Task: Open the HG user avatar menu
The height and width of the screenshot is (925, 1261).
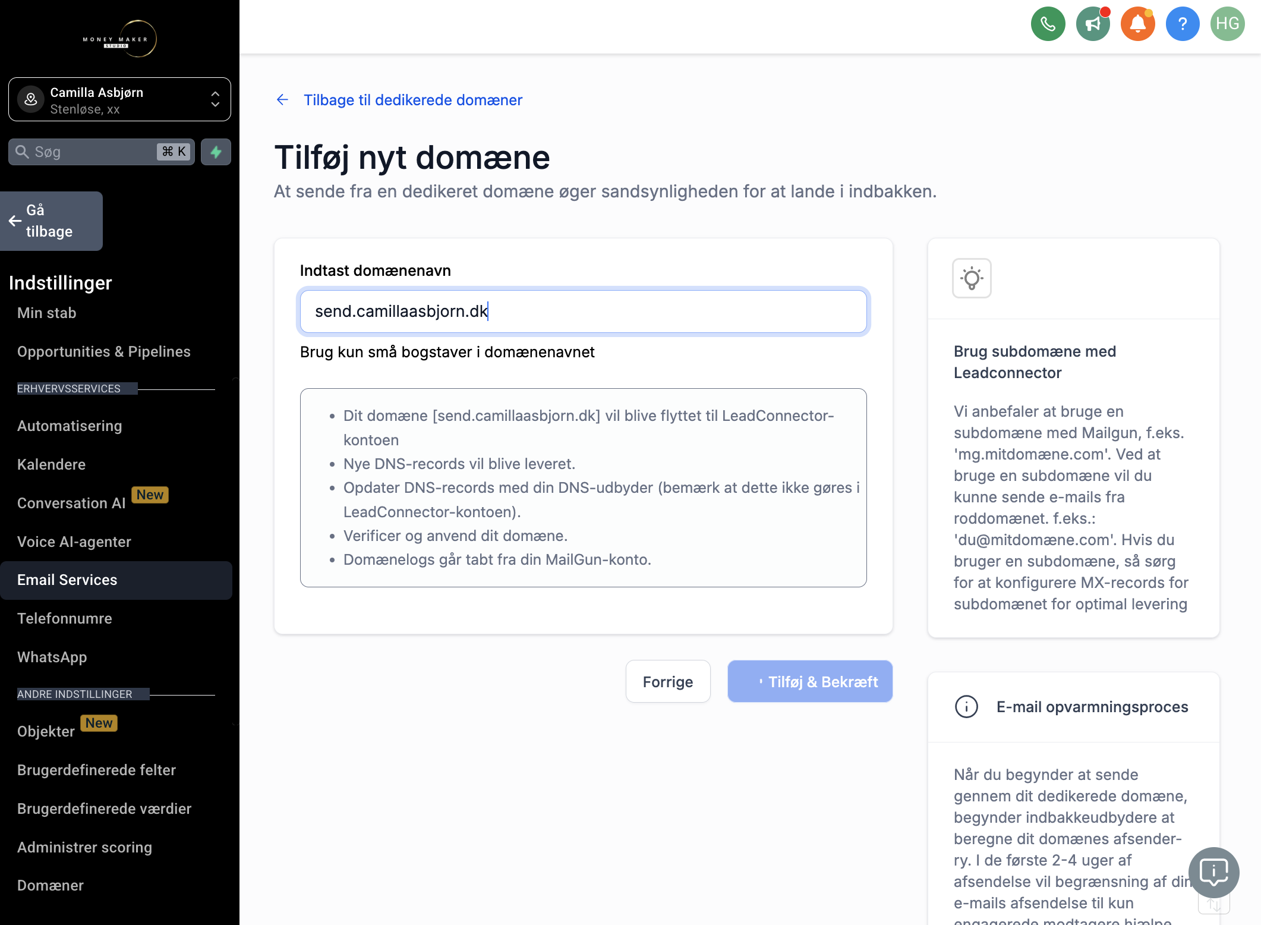Action: (x=1227, y=24)
